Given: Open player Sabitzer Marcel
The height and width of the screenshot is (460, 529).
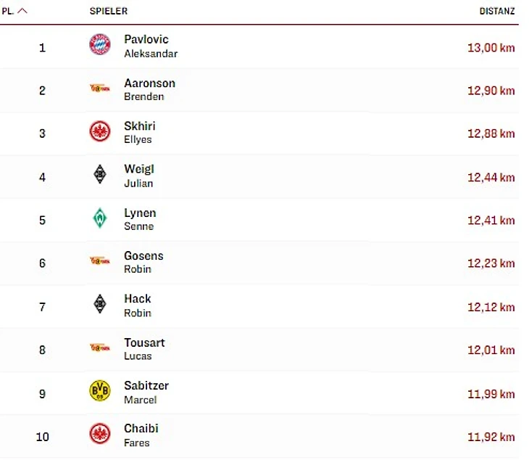Looking at the screenshot, I should [146, 392].
